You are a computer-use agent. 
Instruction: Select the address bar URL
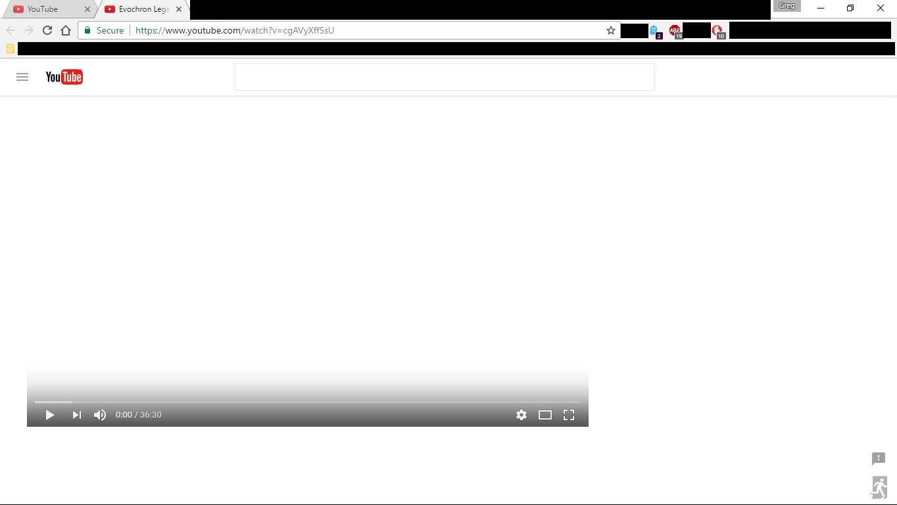click(x=235, y=30)
